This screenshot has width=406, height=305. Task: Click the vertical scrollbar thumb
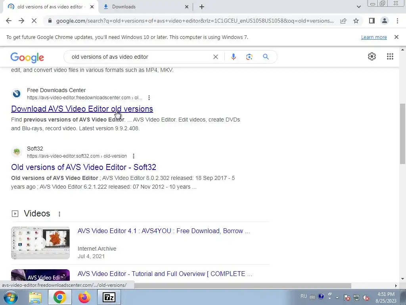pyautogui.click(x=402, y=133)
